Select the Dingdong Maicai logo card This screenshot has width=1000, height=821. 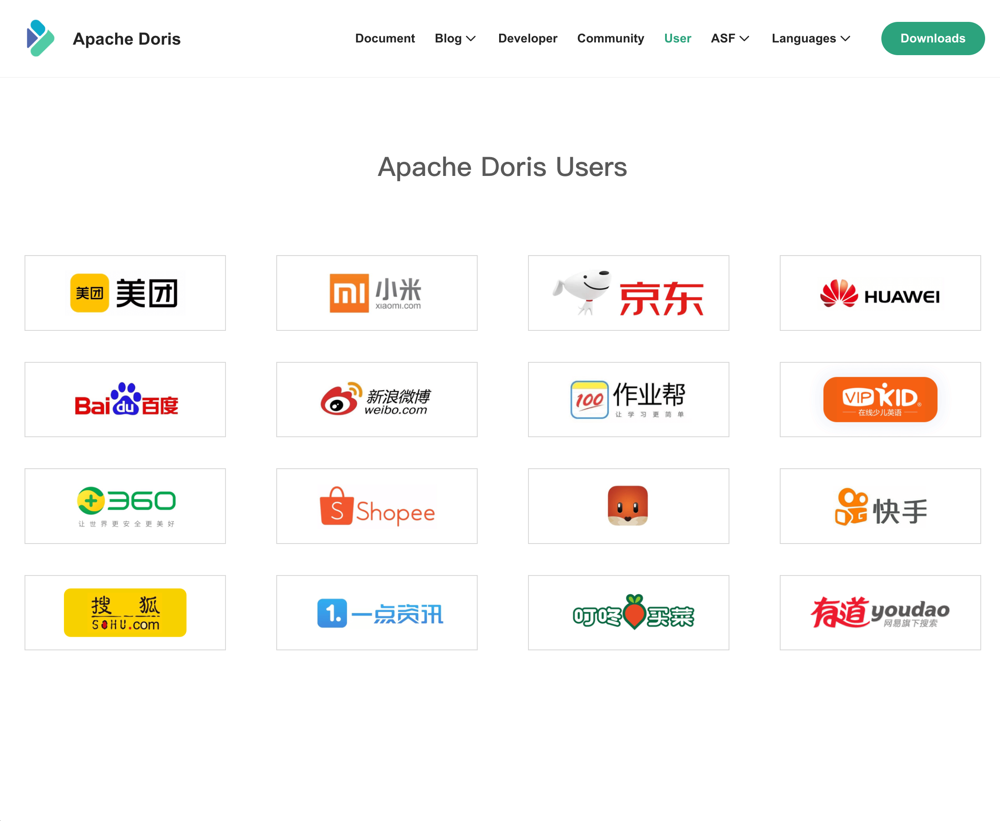tap(628, 612)
